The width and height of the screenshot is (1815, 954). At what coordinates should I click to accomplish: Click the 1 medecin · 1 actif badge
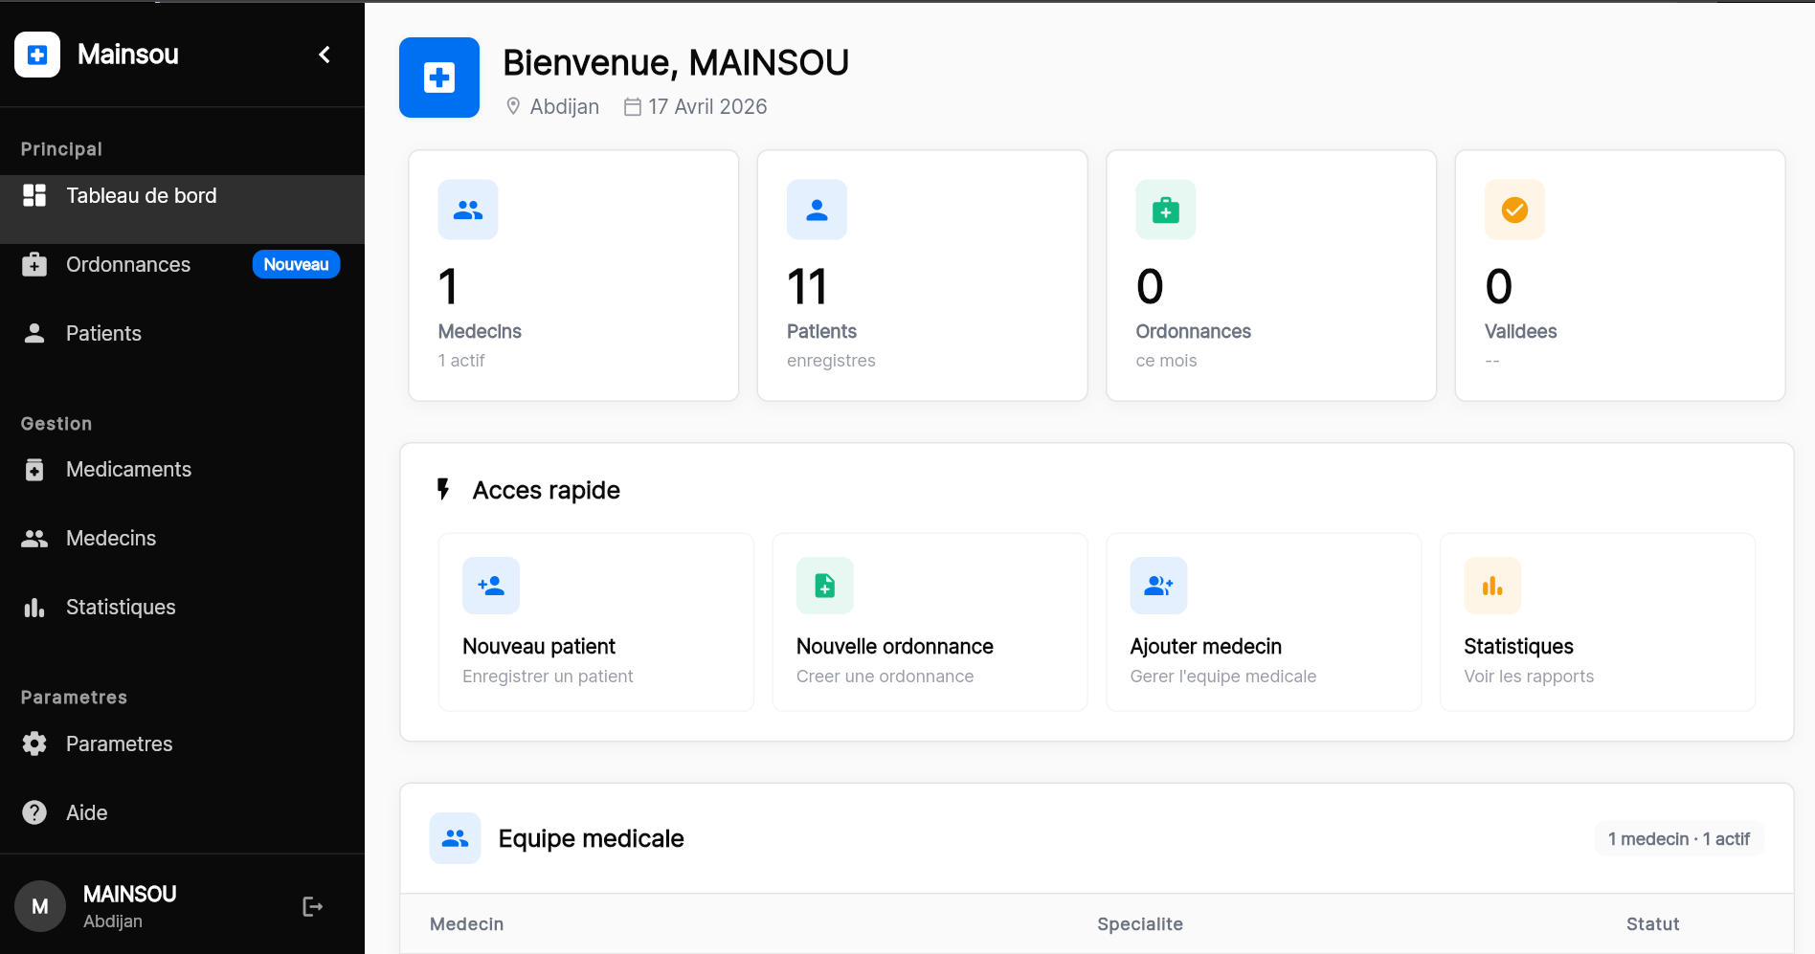coord(1678,838)
